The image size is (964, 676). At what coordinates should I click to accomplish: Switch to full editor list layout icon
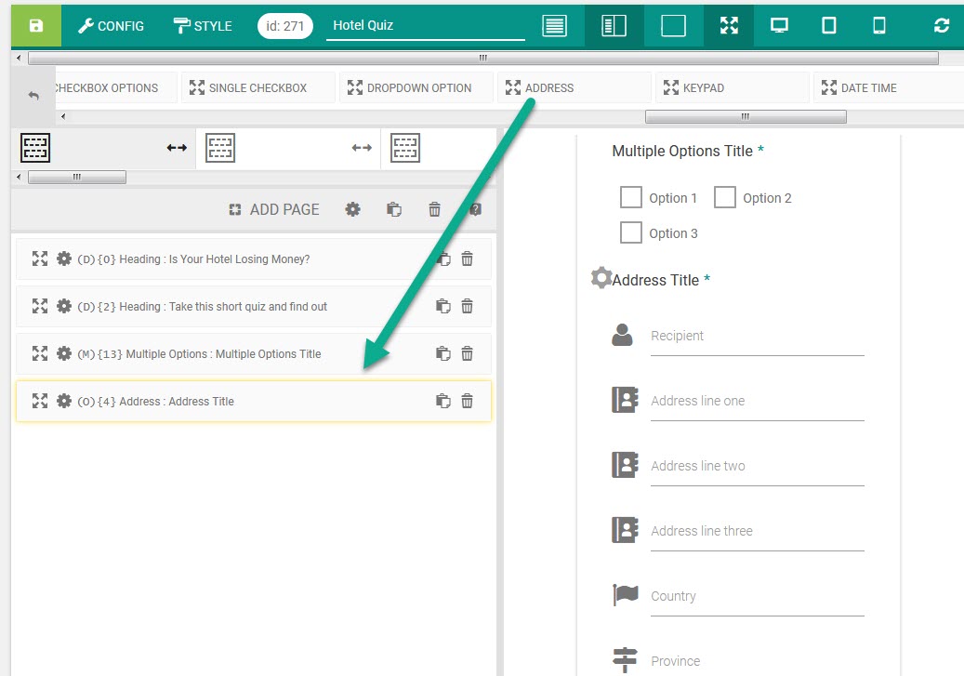pyautogui.click(x=555, y=26)
